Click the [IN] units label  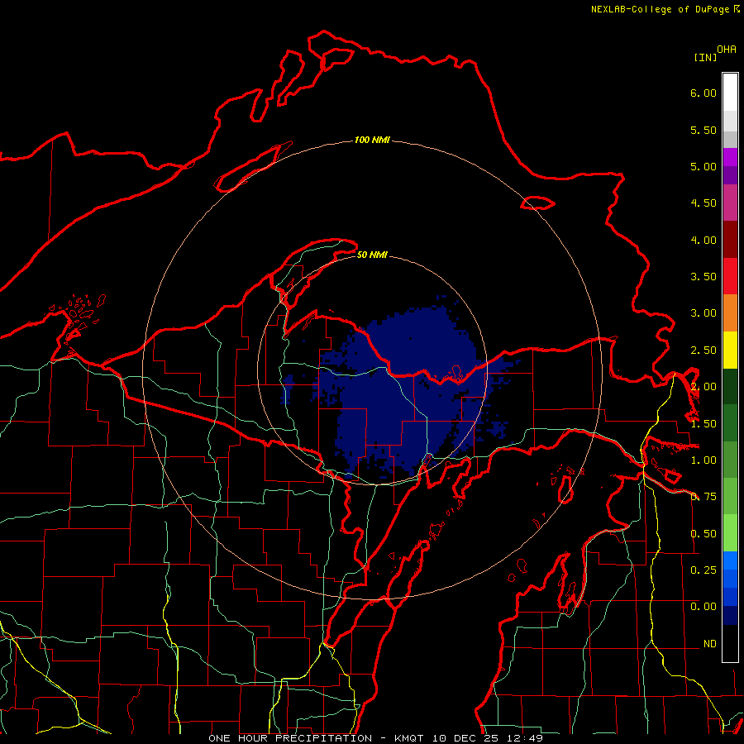(705, 57)
